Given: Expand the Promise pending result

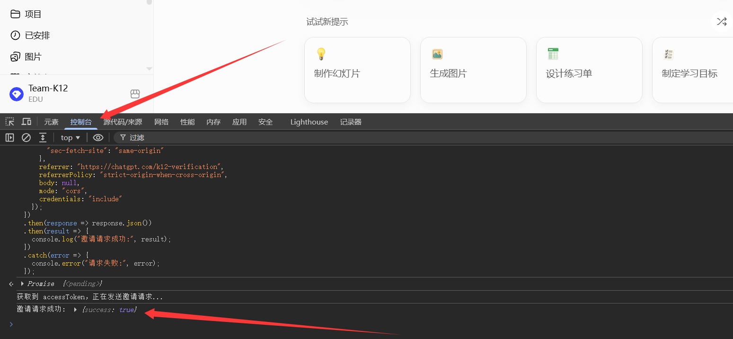Looking at the screenshot, I should click(x=22, y=284).
